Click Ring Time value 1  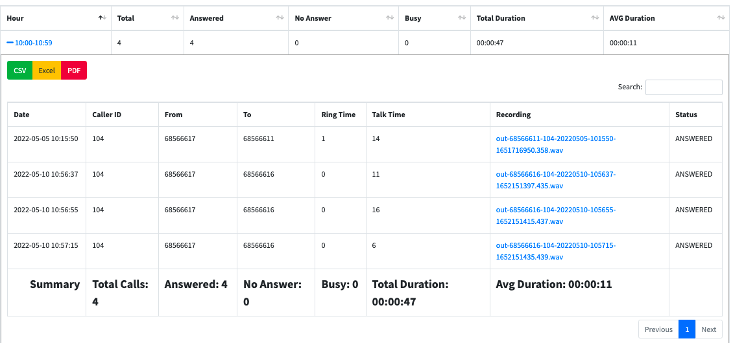click(324, 138)
